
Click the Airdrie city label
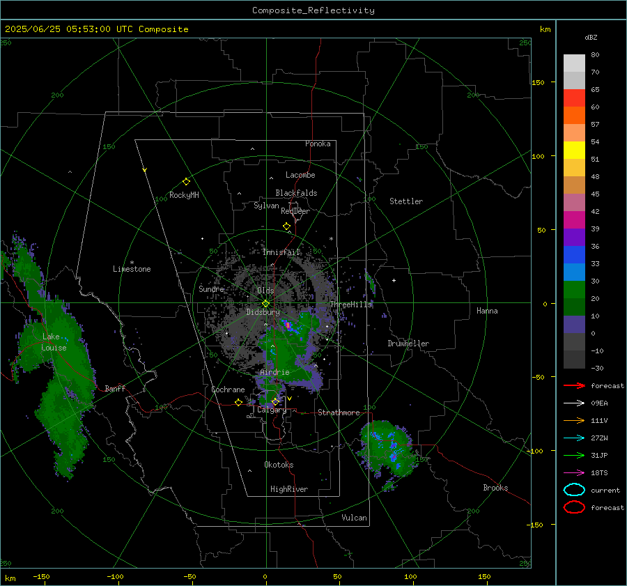274,372
